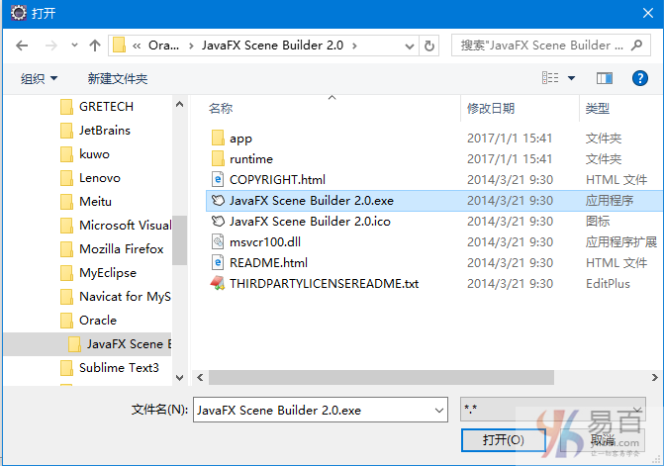Toggle the preview pane icon

tap(605, 78)
